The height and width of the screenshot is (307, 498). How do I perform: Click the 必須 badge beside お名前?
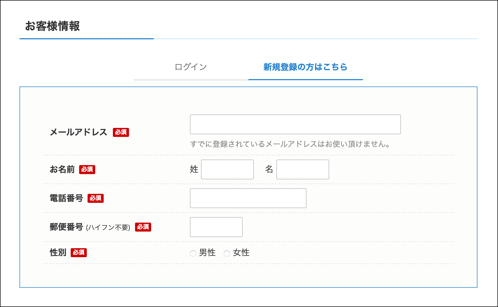(x=87, y=169)
